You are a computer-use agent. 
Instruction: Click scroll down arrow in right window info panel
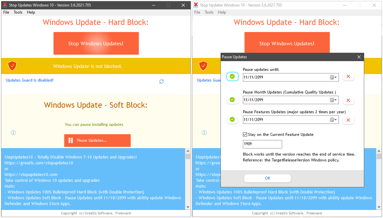[379, 207]
